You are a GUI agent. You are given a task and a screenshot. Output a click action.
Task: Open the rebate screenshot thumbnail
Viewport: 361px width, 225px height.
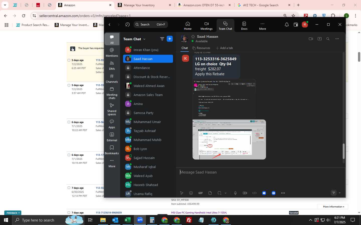click(229, 139)
